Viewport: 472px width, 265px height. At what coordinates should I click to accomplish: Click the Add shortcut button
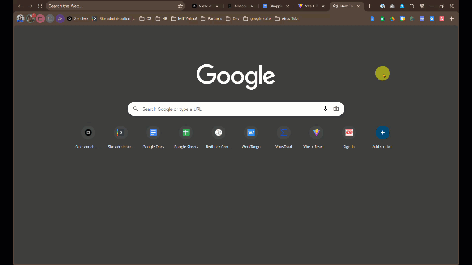pos(382,137)
